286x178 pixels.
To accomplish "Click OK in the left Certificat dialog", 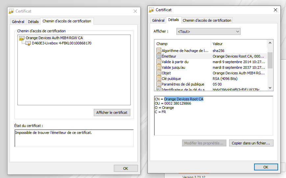I will (125, 168).
